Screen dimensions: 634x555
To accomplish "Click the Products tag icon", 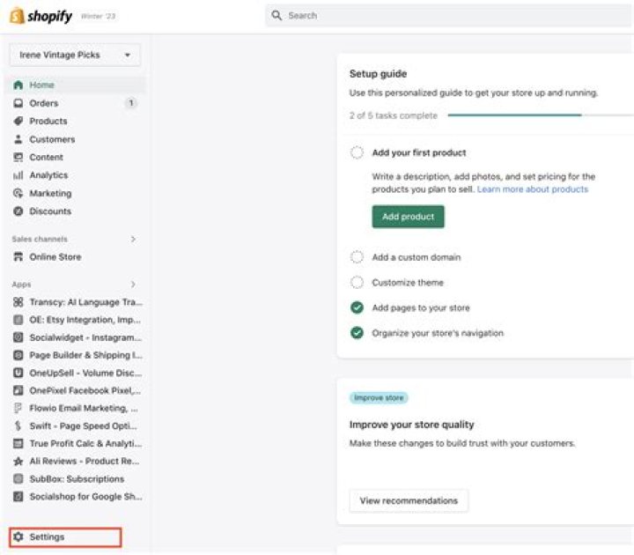I will click(18, 121).
